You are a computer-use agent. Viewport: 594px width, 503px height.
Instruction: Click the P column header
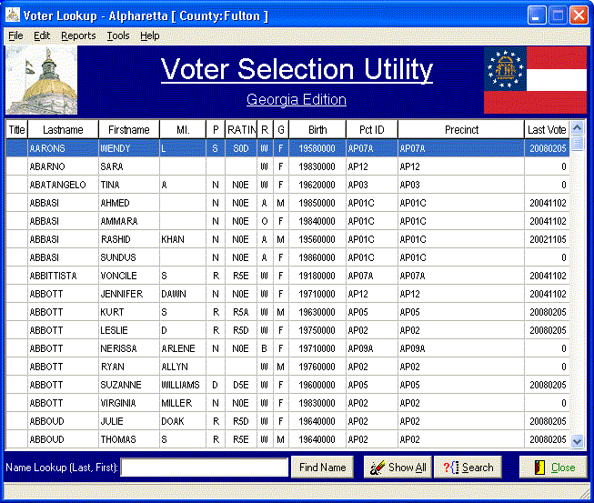pos(216,130)
